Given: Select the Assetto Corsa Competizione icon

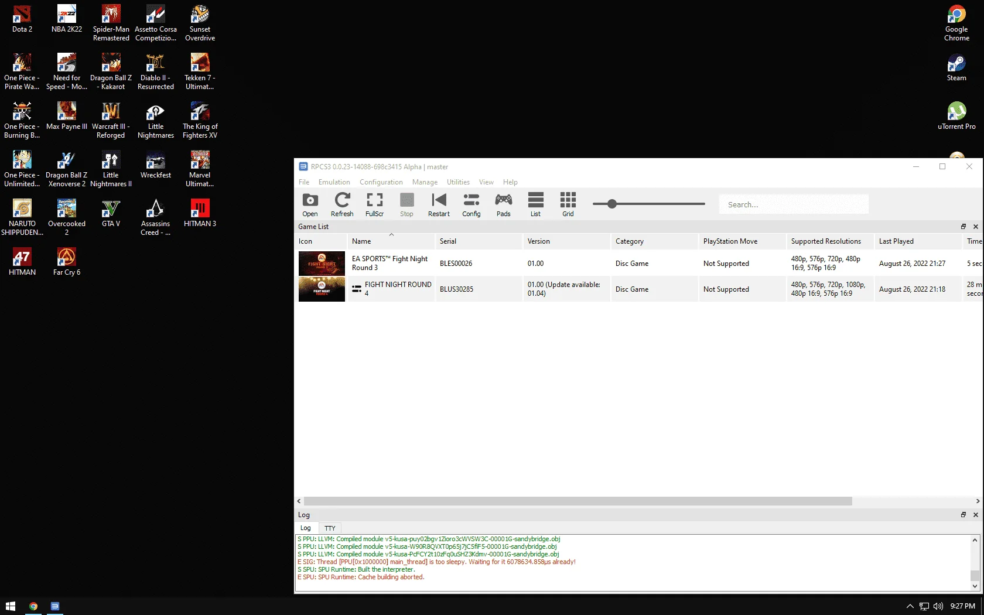Looking at the screenshot, I should (x=156, y=23).
